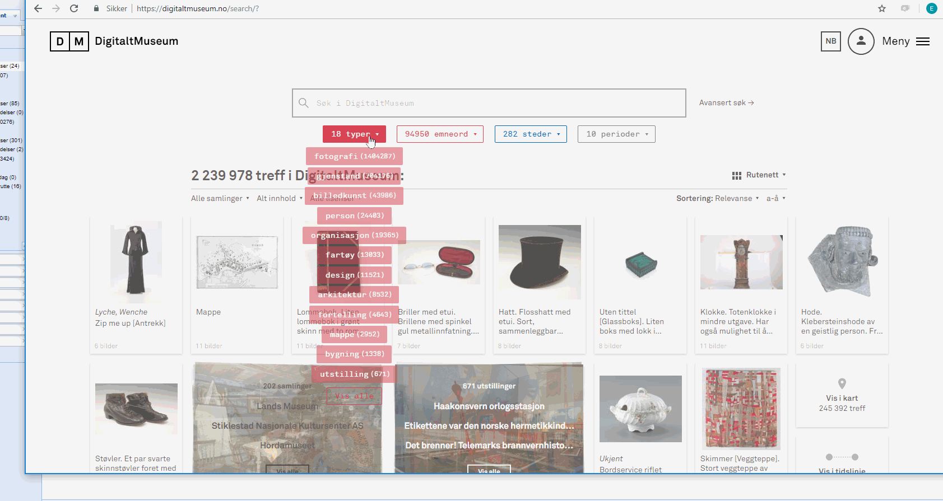Viewport: 943px width, 501px height.
Task: Open the top hat Flosshatt thumbnail
Action: [x=540, y=262]
